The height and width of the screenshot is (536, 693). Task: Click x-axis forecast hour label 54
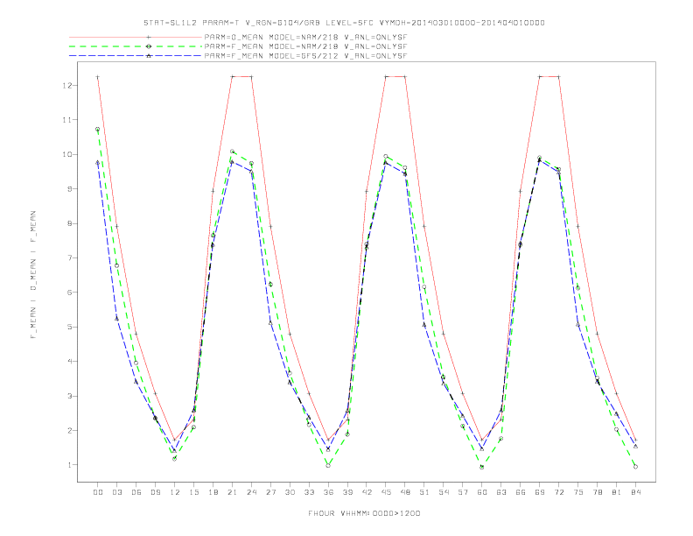(444, 492)
